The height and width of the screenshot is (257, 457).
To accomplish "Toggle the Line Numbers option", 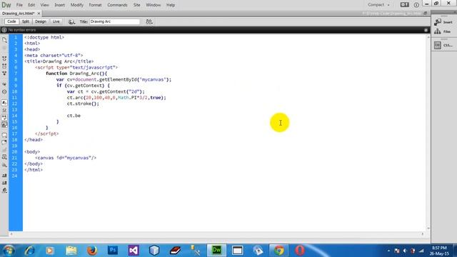I will [4, 103].
